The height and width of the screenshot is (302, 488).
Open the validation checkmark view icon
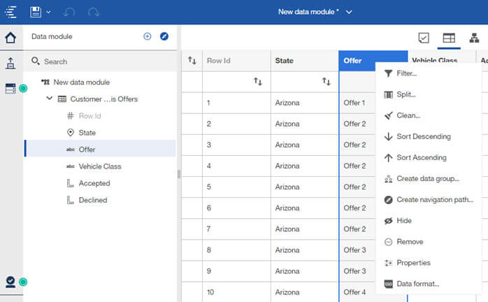[x=424, y=38]
